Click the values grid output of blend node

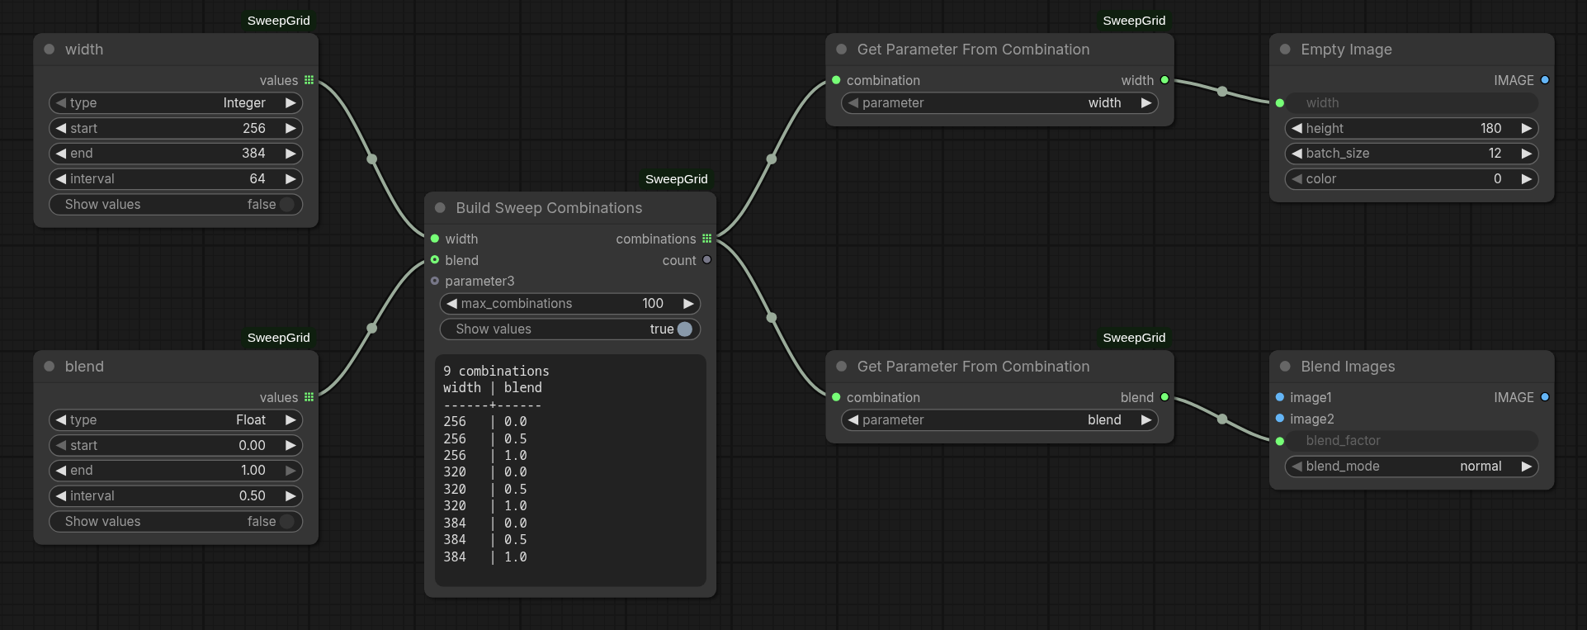(x=309, y=397)
